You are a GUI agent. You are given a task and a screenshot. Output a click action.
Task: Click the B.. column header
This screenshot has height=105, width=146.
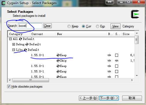pyautogui.click(x=110, y=34)
